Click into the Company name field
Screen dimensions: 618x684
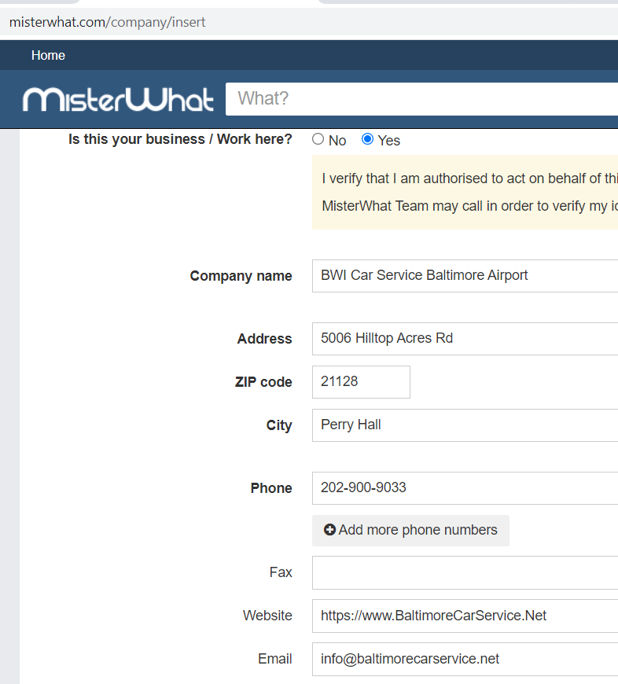click(465, 276)
